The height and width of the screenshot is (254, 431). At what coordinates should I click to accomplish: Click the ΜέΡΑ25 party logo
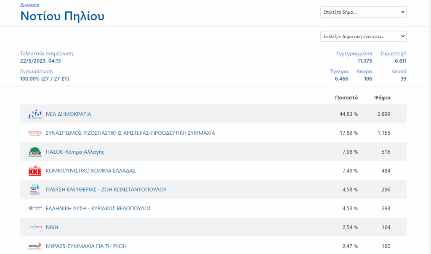tap(35, 246)
